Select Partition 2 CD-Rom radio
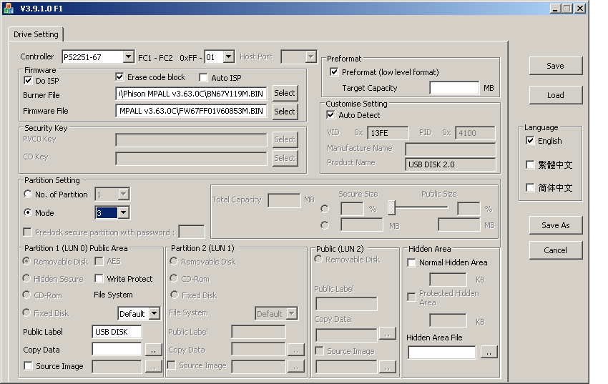The image size is (608, 384). tap(174, 278)
